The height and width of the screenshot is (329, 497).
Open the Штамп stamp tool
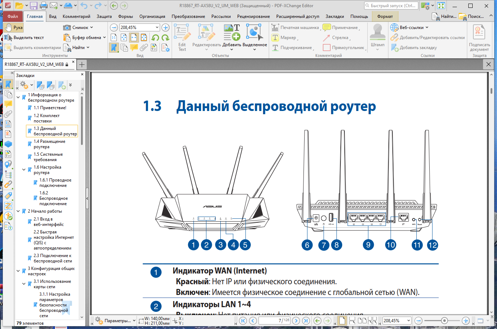[x=377, y=38]
